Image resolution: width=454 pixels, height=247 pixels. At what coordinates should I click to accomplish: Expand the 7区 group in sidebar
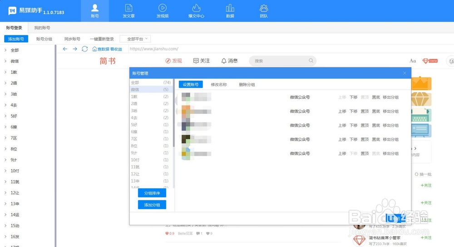point(5,138)
